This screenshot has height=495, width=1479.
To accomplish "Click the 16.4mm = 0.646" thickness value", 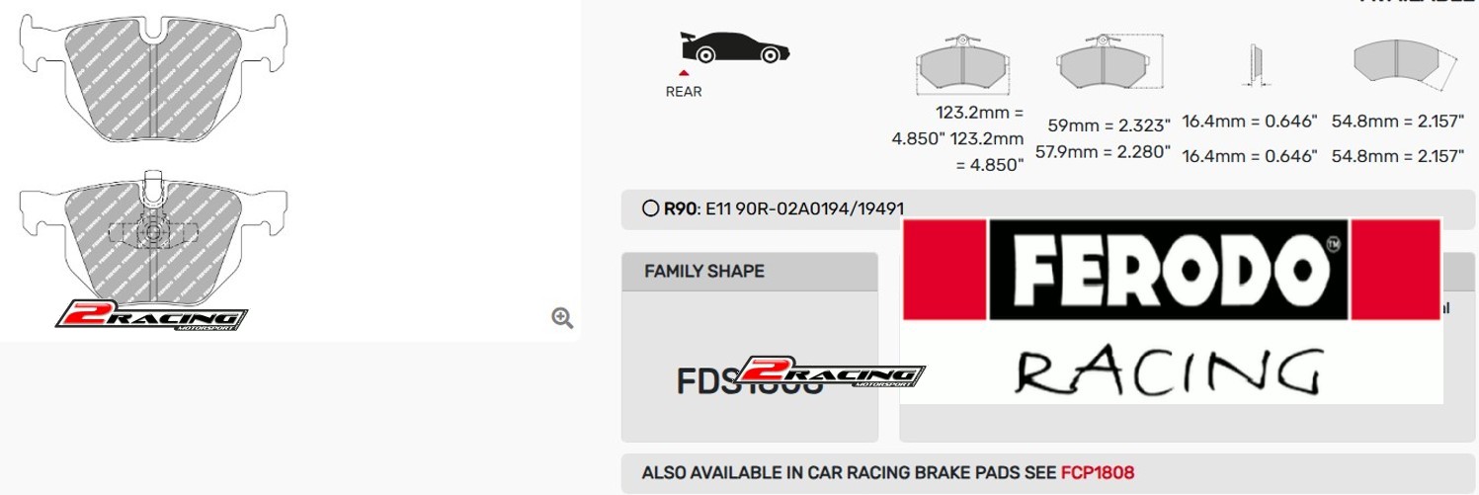I will [x=1250, y=122].
